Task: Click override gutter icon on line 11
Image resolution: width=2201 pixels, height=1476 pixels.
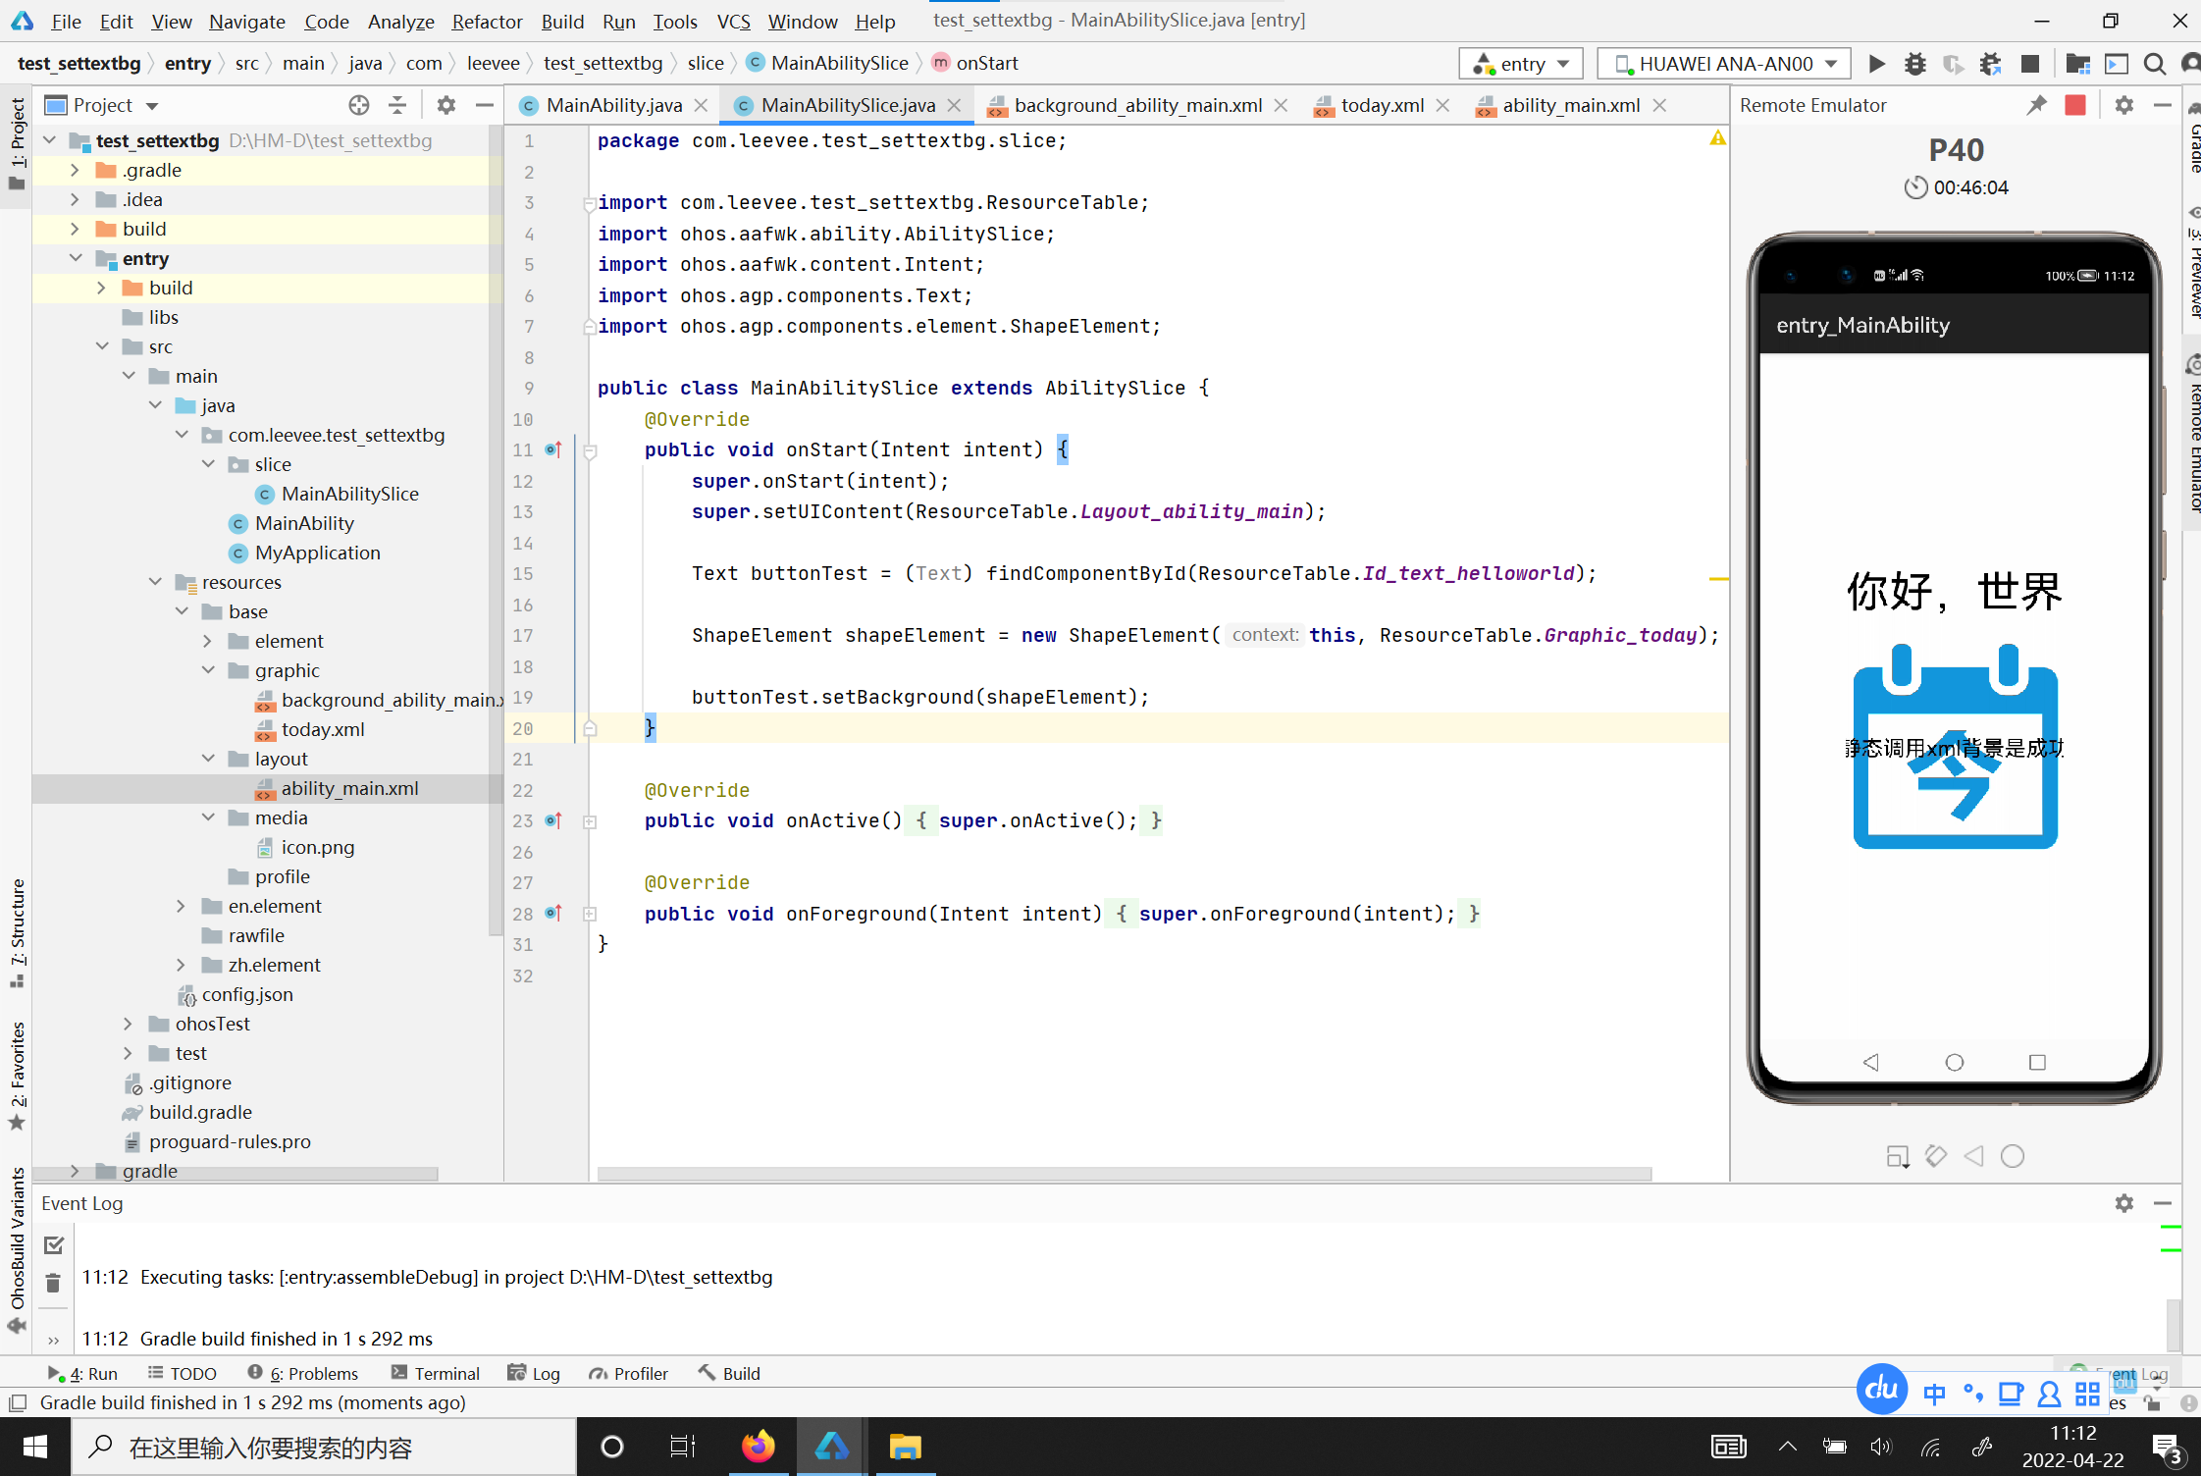Action: coord(553,449)
